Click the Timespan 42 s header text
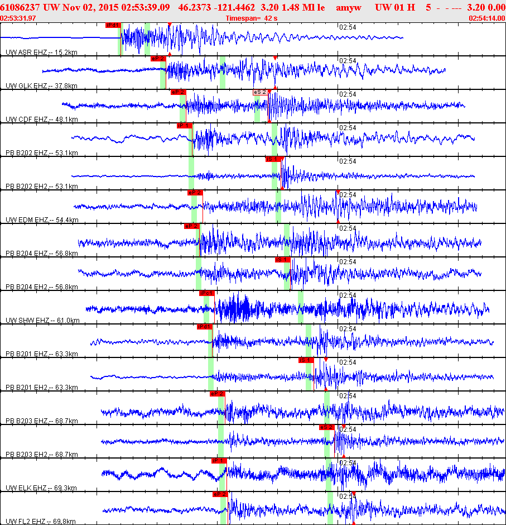 [252, 18]
